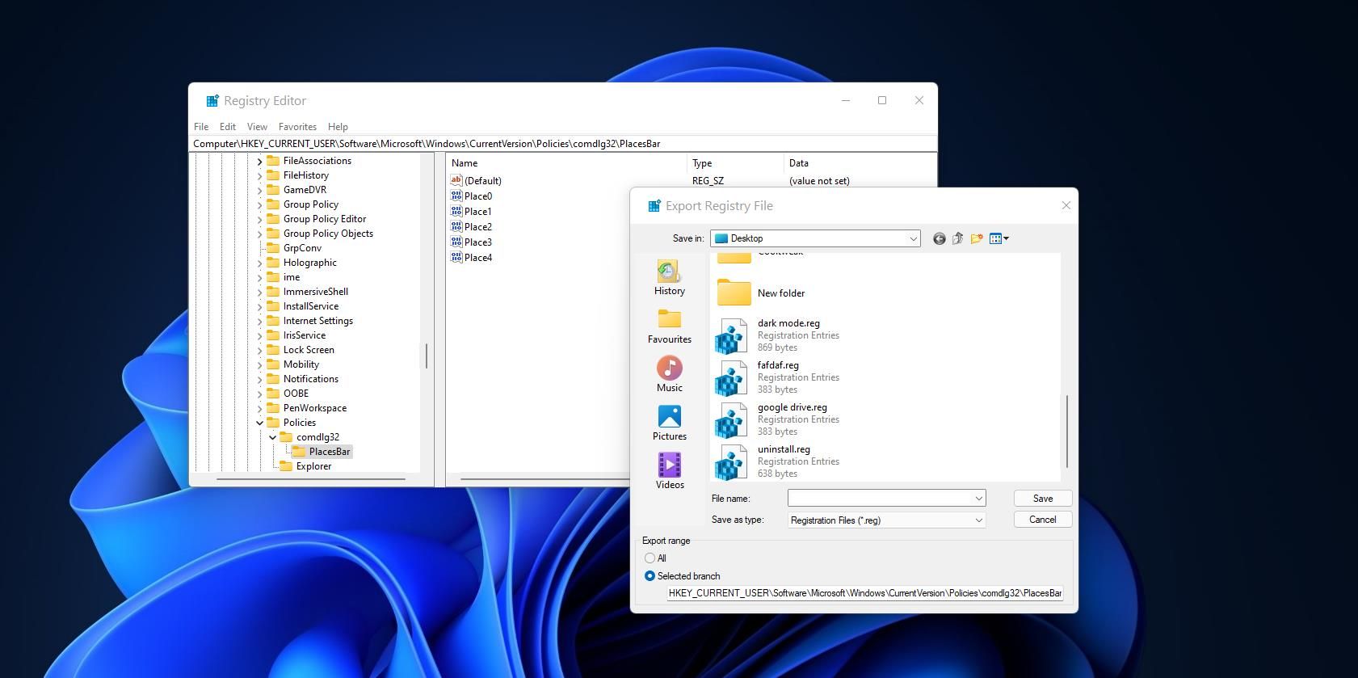
Task: Open Videos location in places bar
Action: (669, 465)
